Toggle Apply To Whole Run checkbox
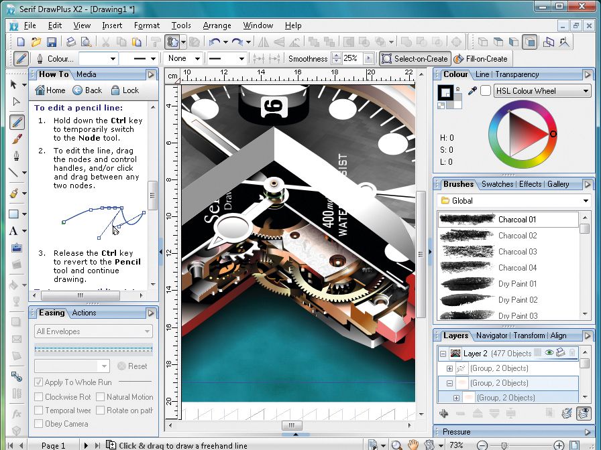The width and height of the screenshot is (601, 450). [x=38, y=382]
